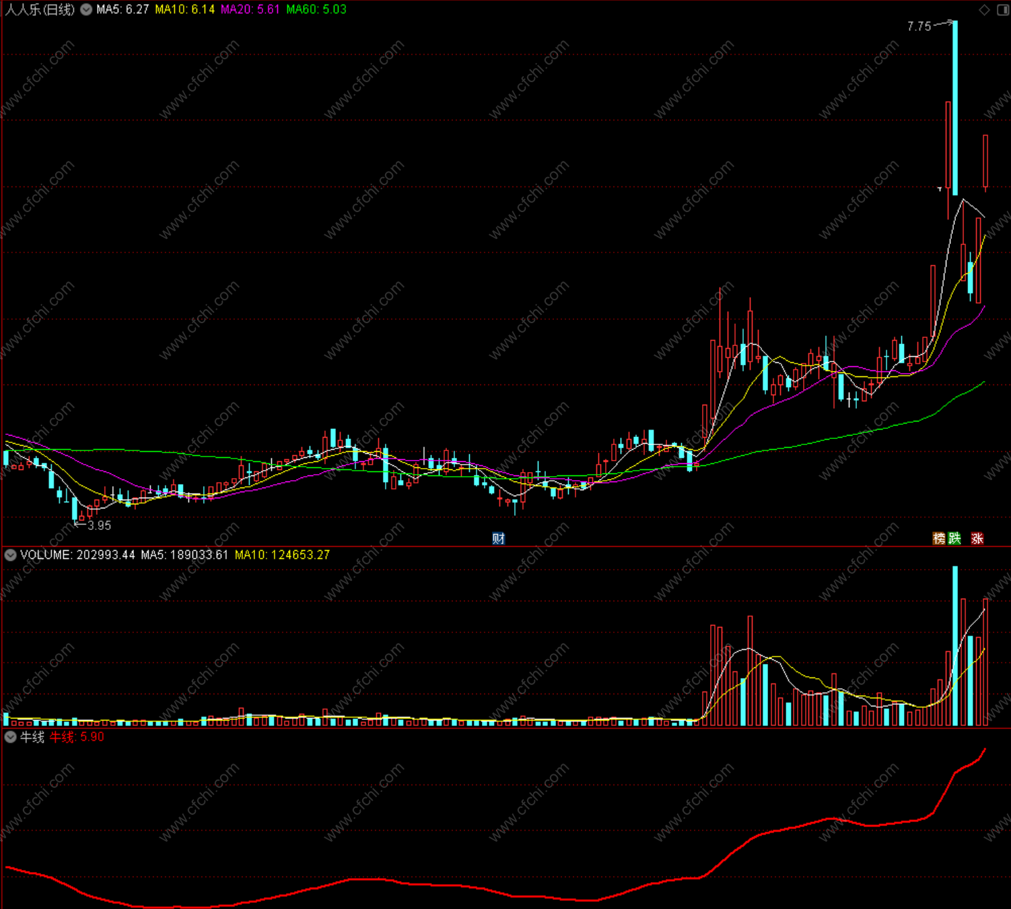This screenshot has height=909, width=1011.
Task: Click the magenta MA20: 5.61 label
Action: point(250,9)
